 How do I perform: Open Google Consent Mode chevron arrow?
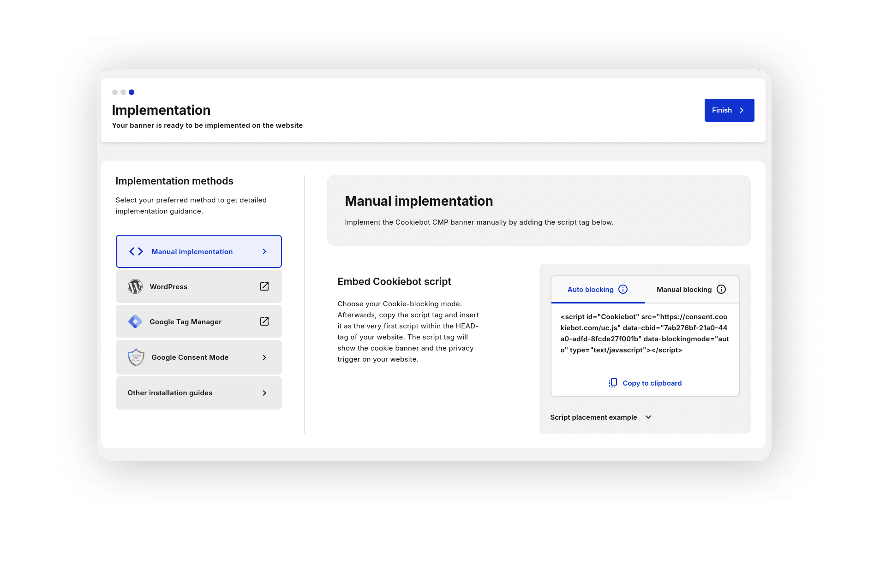point(264,357)
